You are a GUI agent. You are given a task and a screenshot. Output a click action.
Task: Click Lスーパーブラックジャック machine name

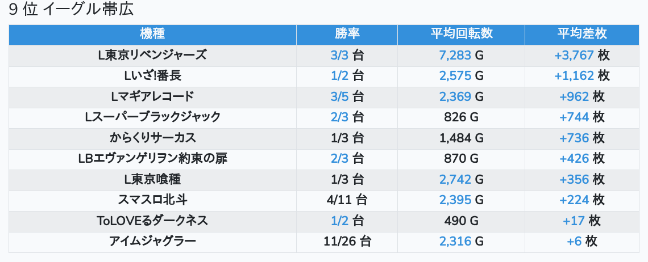click(152, 117)
